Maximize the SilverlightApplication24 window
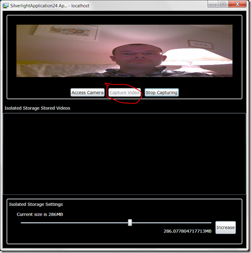The height and width of the screenshot is (253, 251). 223,4
